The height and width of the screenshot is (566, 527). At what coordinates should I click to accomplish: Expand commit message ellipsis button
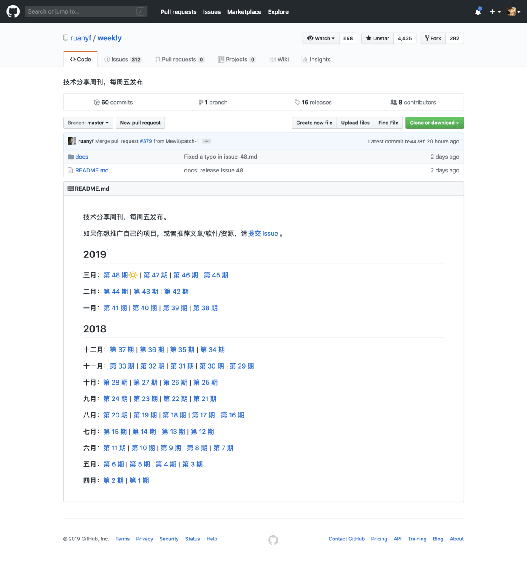[x=207, y=141]
